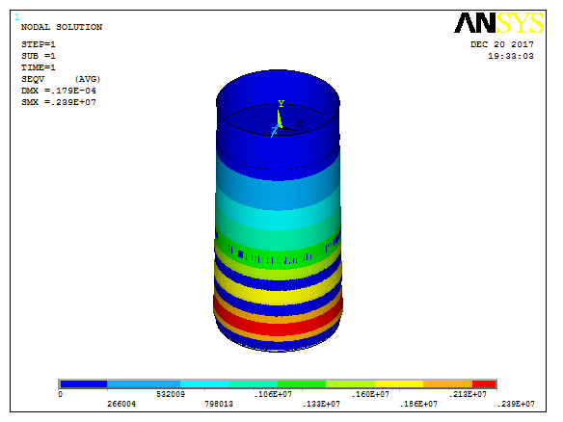The height and width of the screenshot is (422, 563).
Task: Click the legend value 532009
Action: tap(171, 394)
